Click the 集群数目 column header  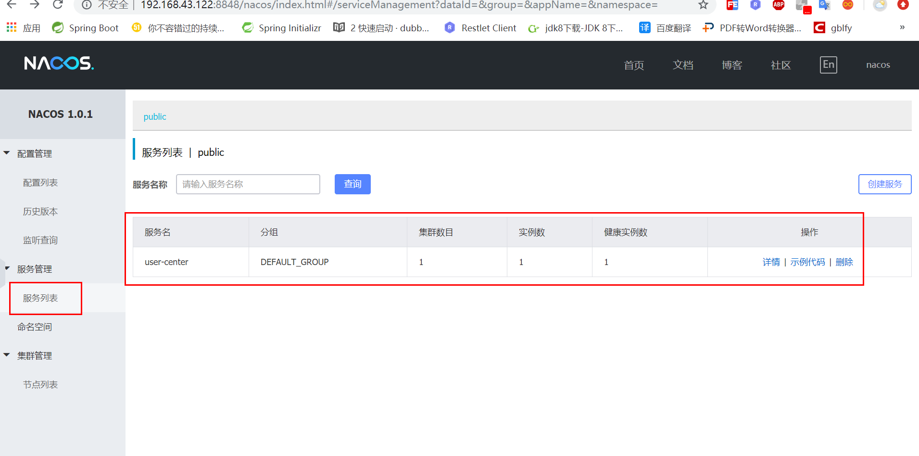tap(457, 232)
